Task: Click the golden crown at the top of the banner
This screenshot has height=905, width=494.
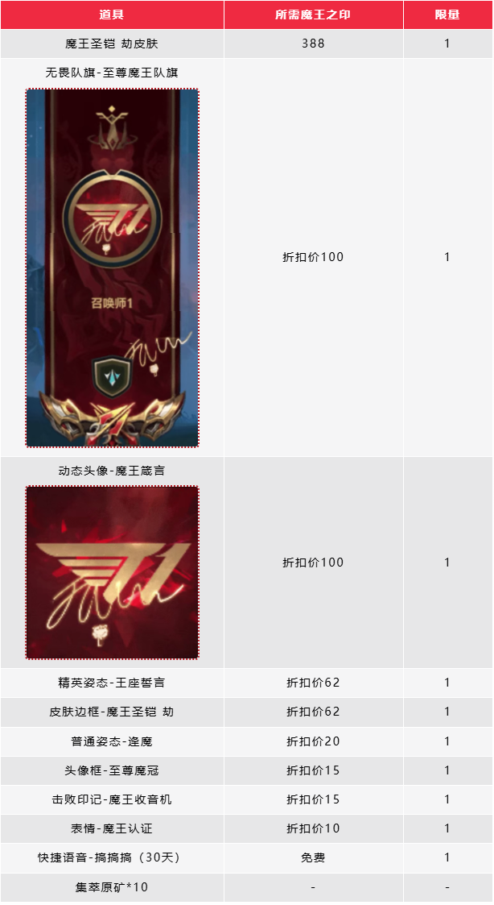Action: point(113,125)
